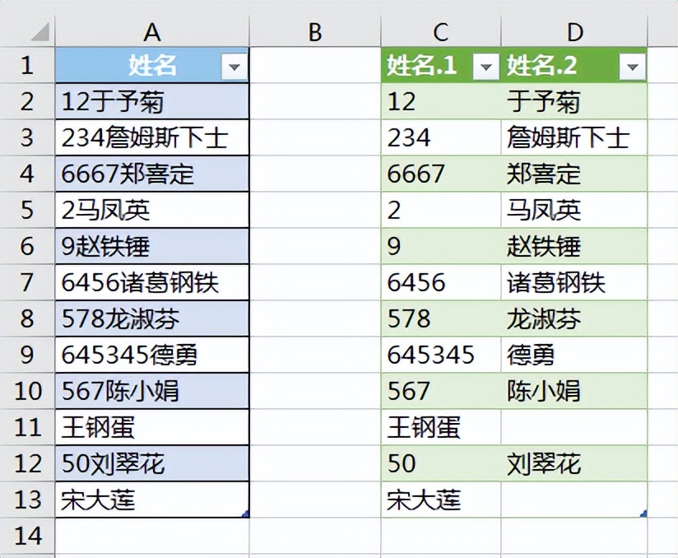Click cell 詹姆斯下士 in column D
This screenshot has height=558, width=678.
[574, 137]
